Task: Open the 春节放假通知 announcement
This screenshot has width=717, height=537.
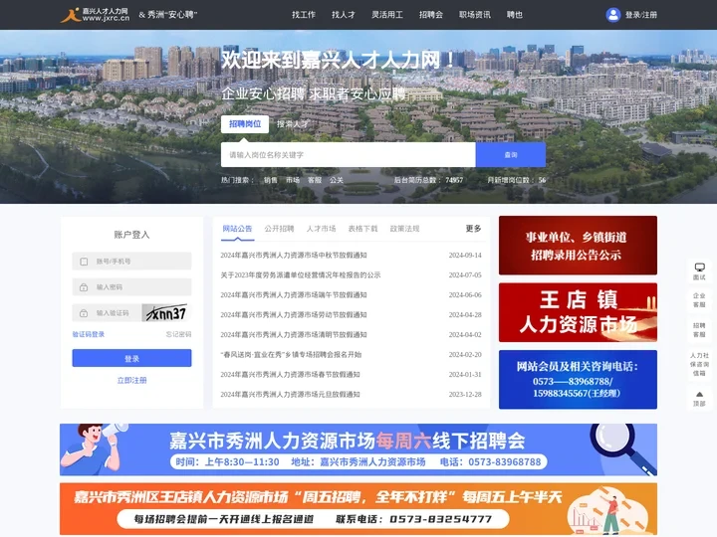Action: pyautogui.click(x=291, y=375)
